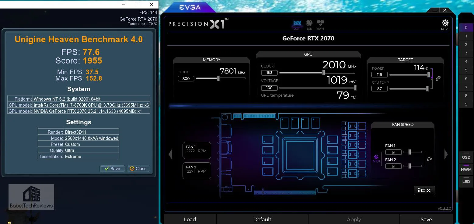This screenshot has height=224, width=474.
Task: Click the Load button
Action: click(x=190, y=219)
